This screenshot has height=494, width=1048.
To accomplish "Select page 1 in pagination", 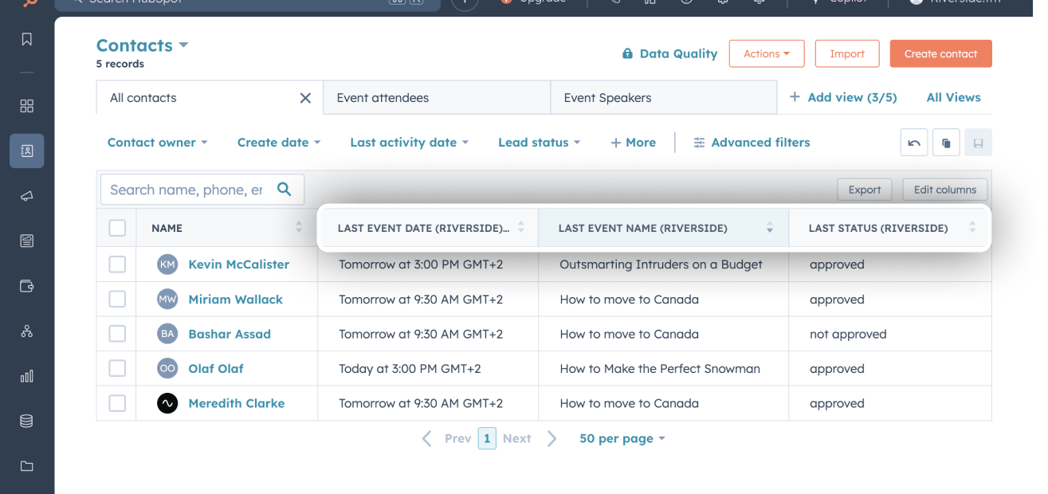I will pos(487,438).
